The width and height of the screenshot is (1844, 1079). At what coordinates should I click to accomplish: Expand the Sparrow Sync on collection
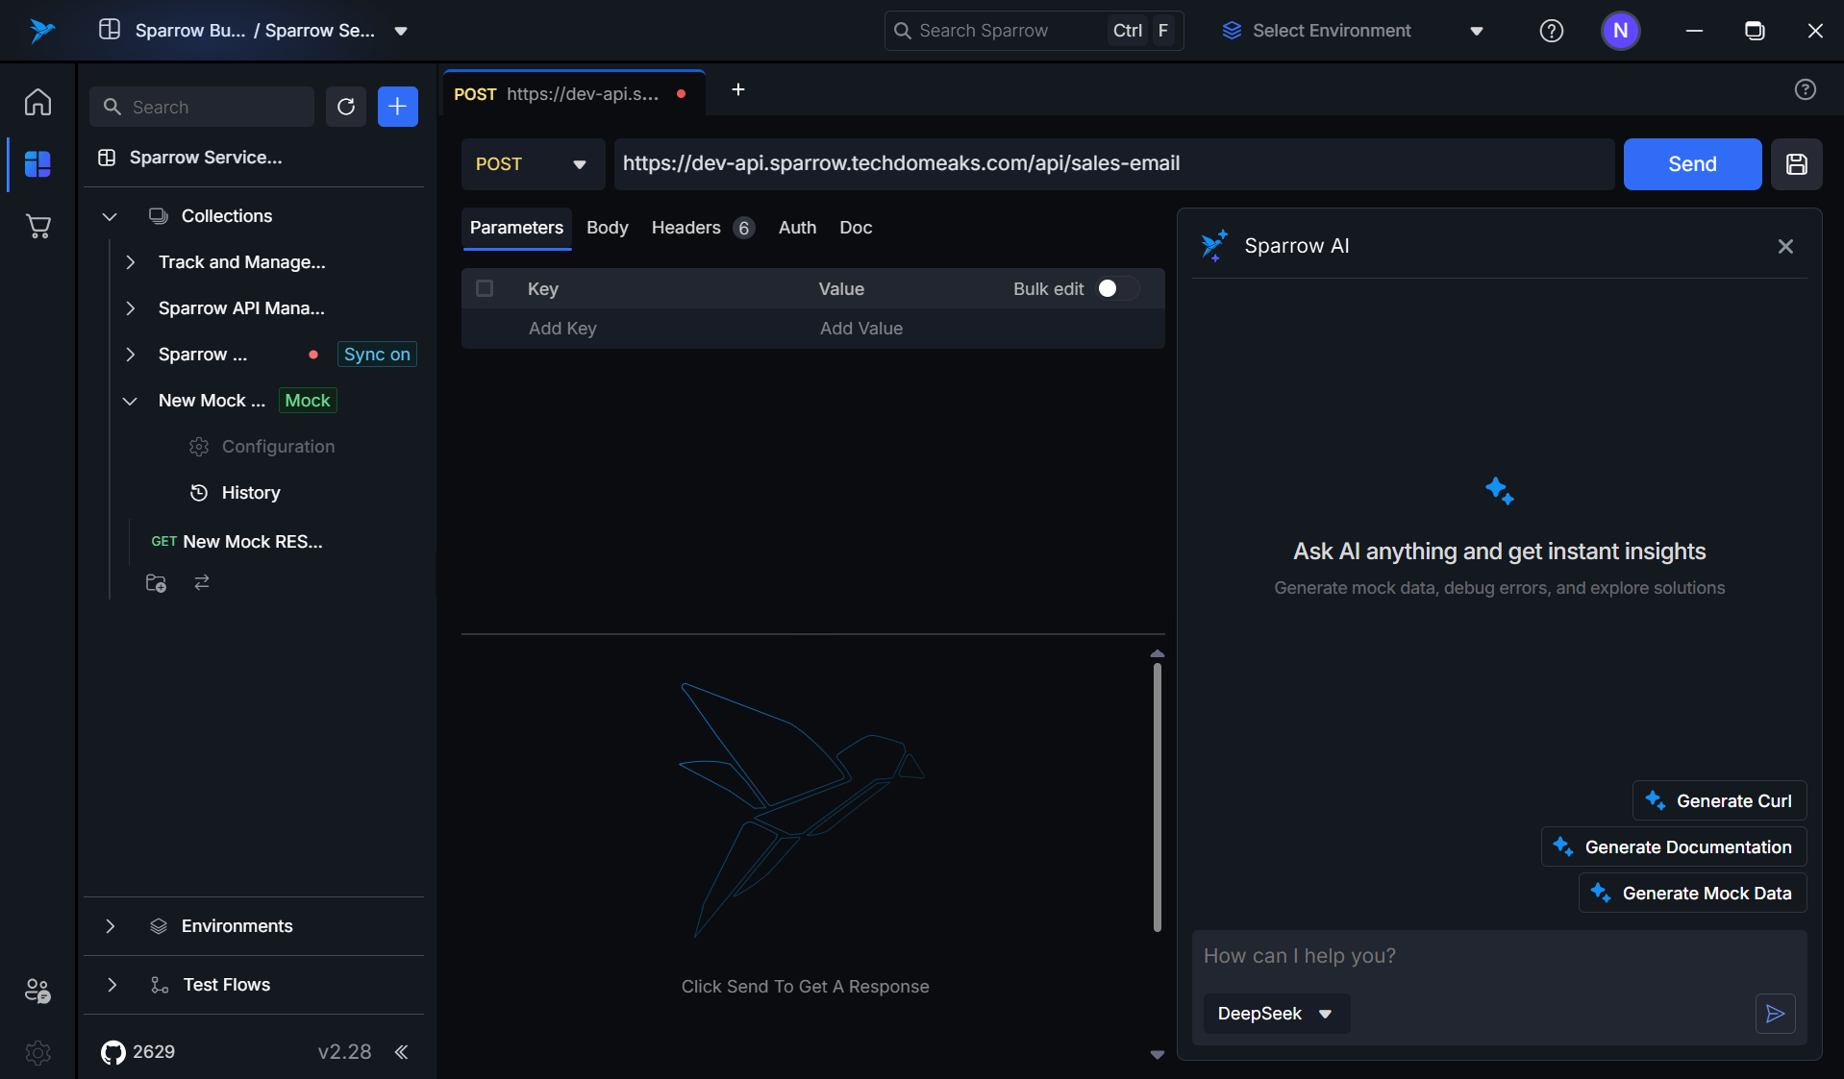click(x=131, y=355)
